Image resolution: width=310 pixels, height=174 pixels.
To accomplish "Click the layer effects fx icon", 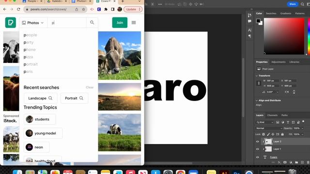I will (x=279, y=162).
